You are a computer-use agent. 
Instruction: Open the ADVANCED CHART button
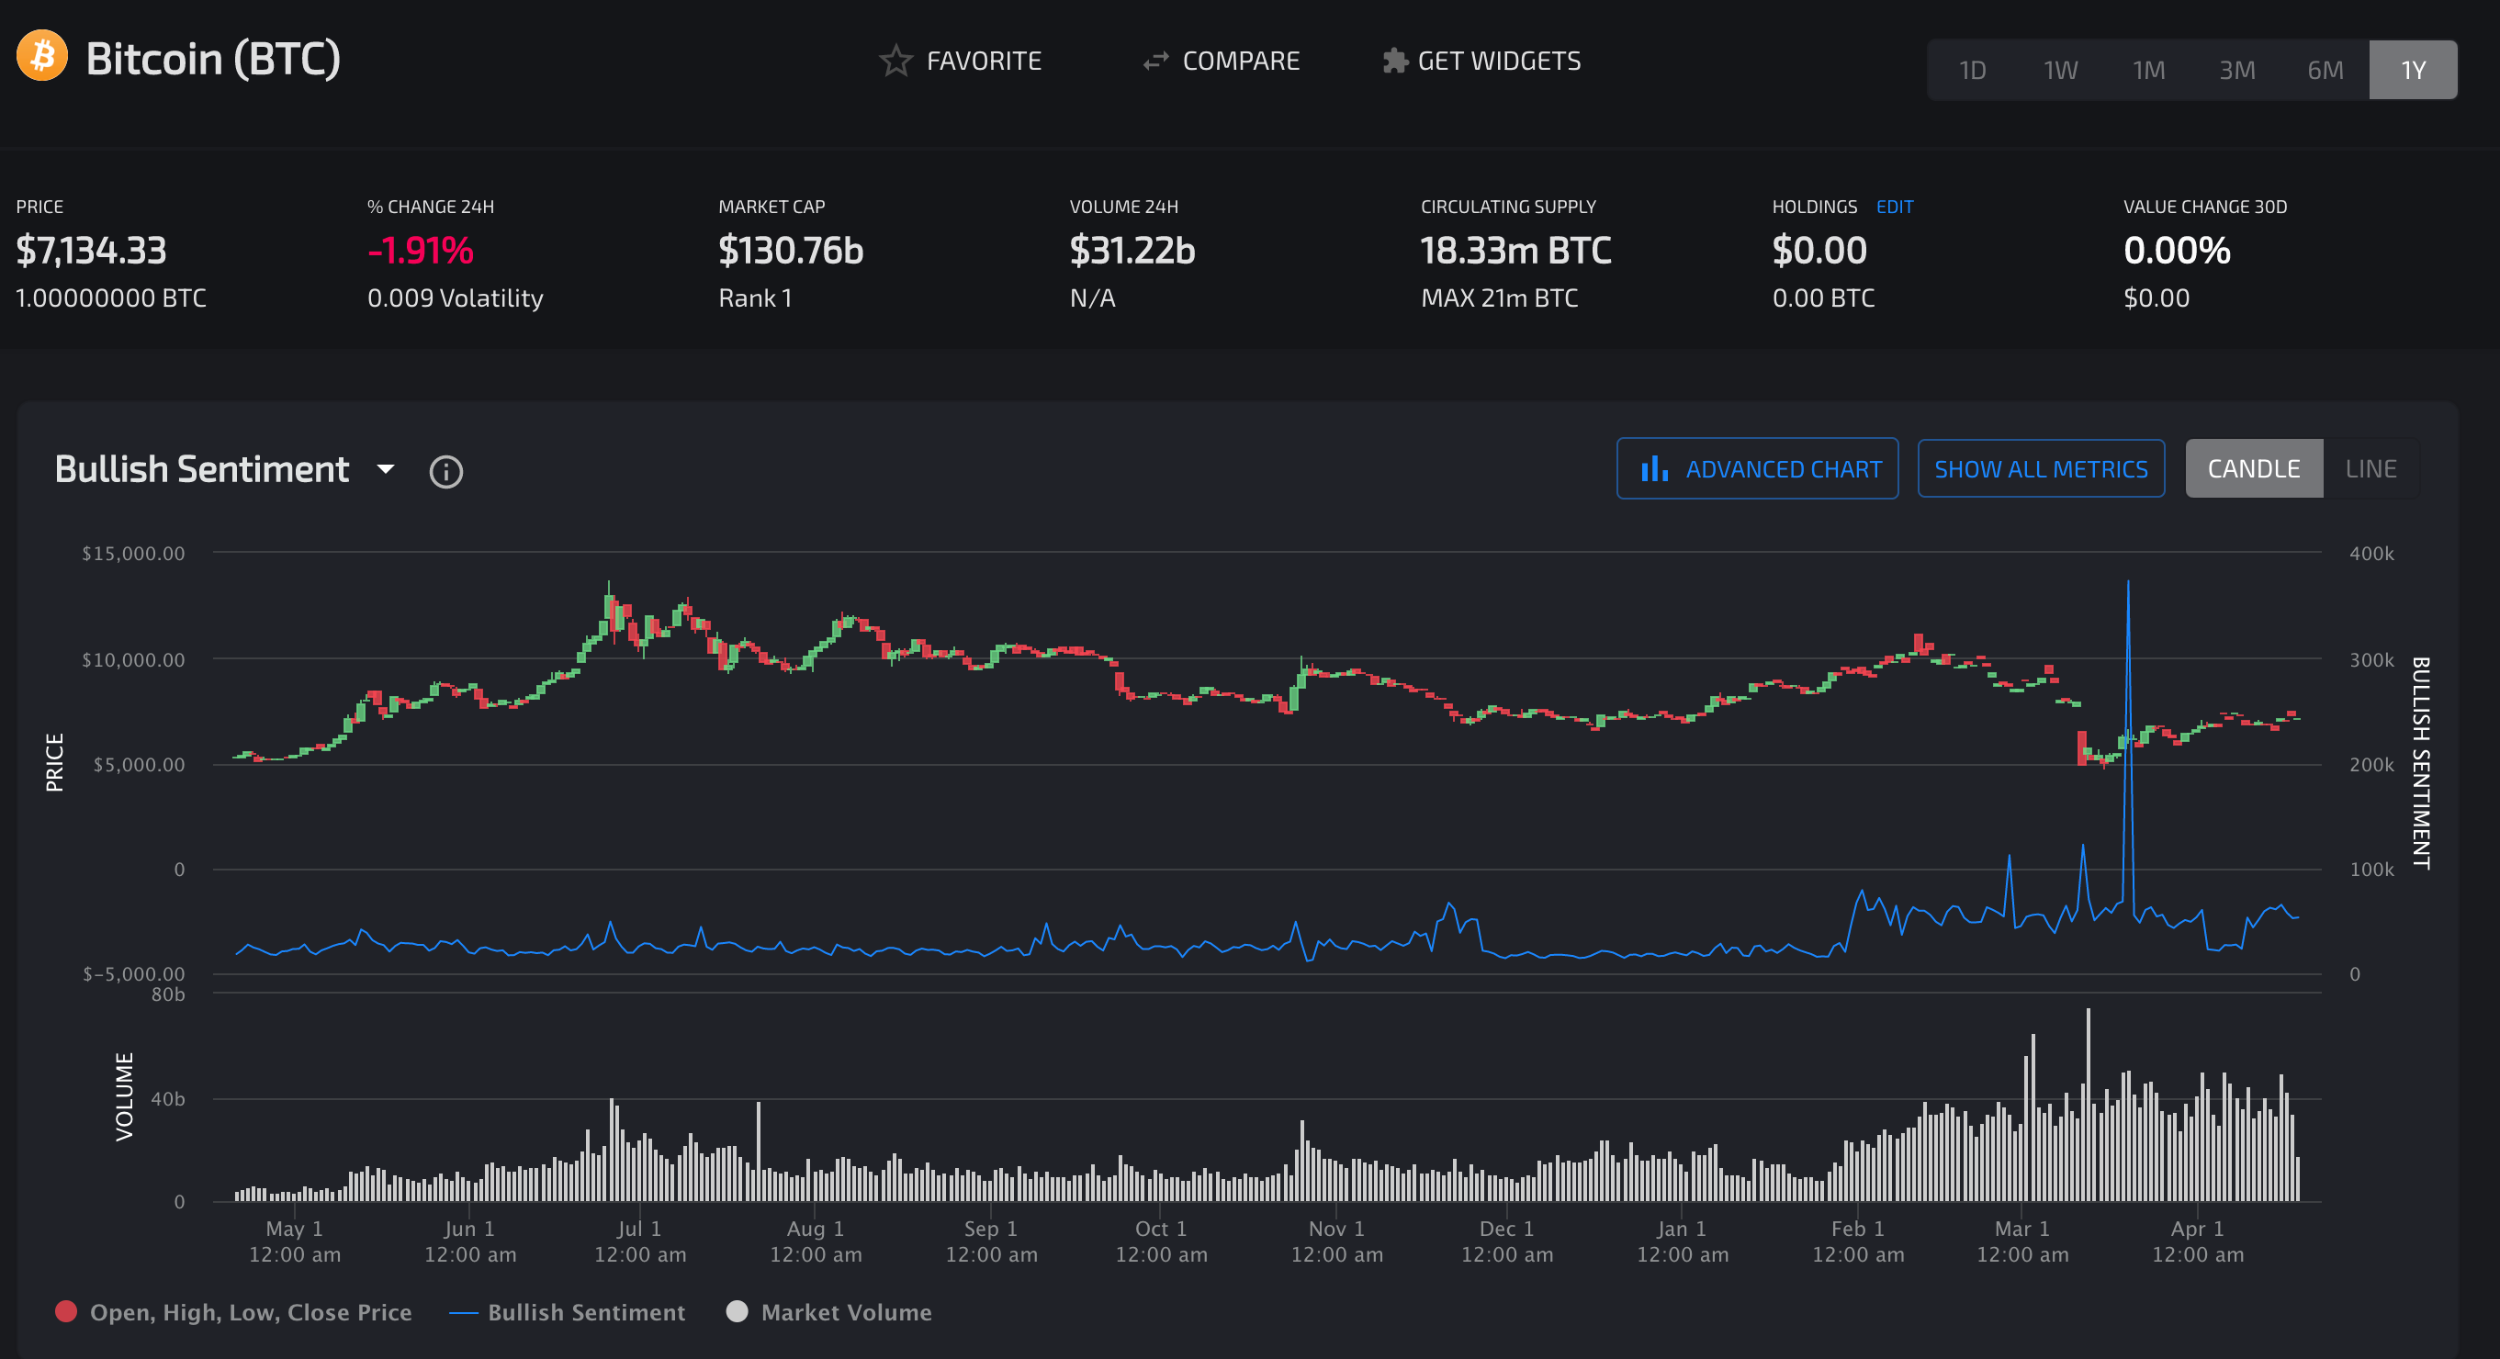pos(1757,468)
